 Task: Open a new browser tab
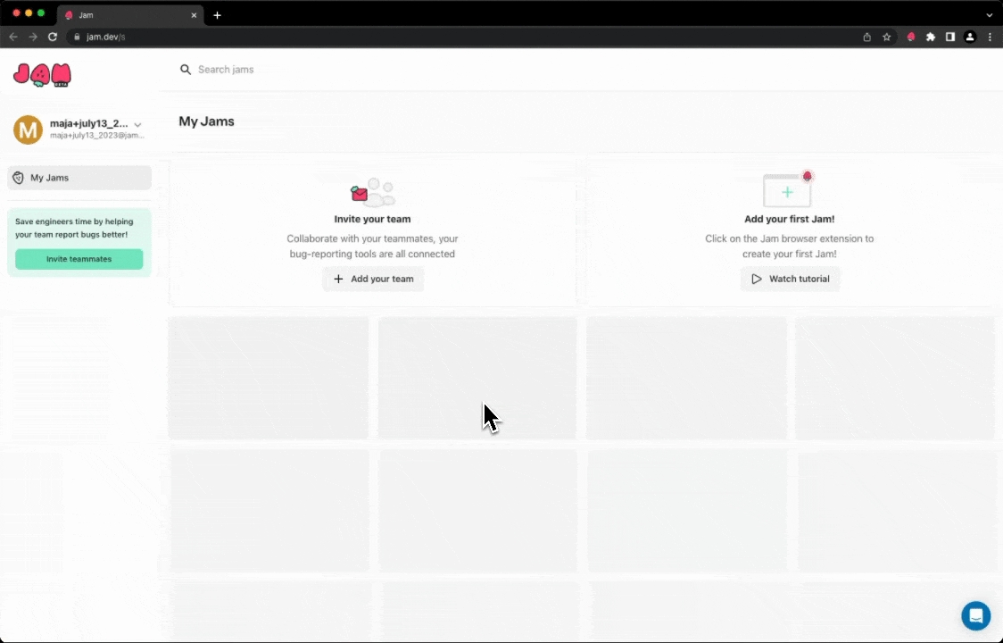(217, 15)
